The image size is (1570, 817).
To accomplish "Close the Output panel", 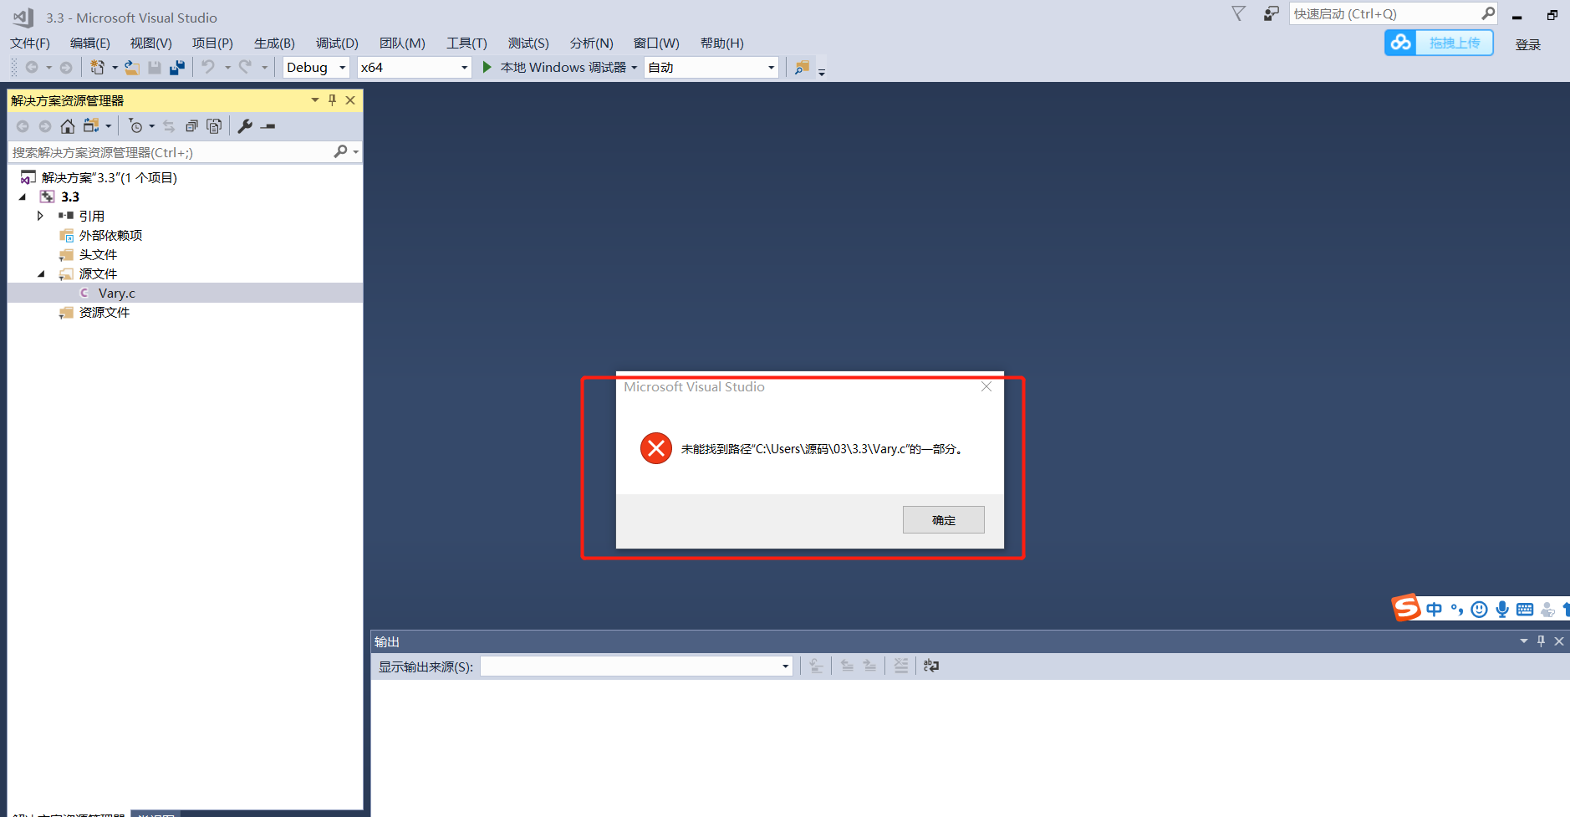I will [x=1559, y=641].
